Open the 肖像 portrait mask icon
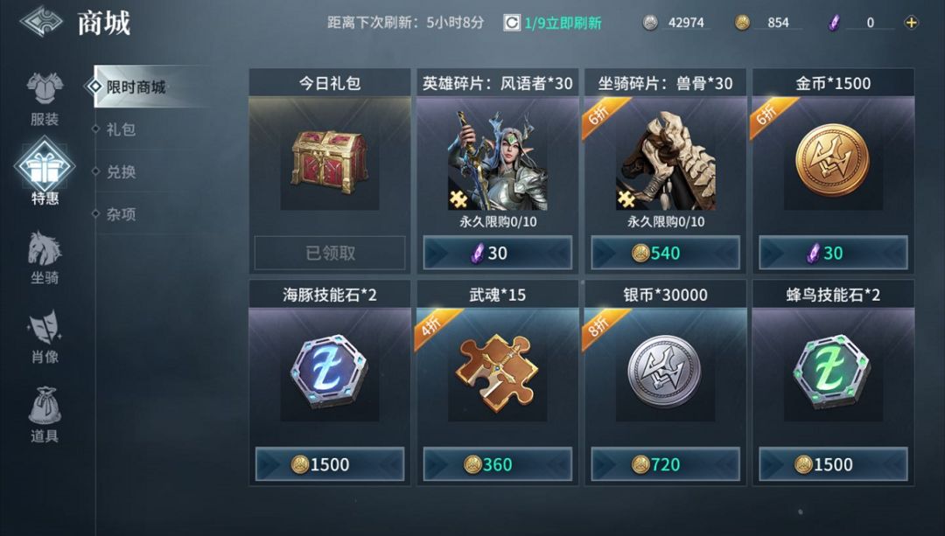The image size is (945, 536). coord(45,336)
